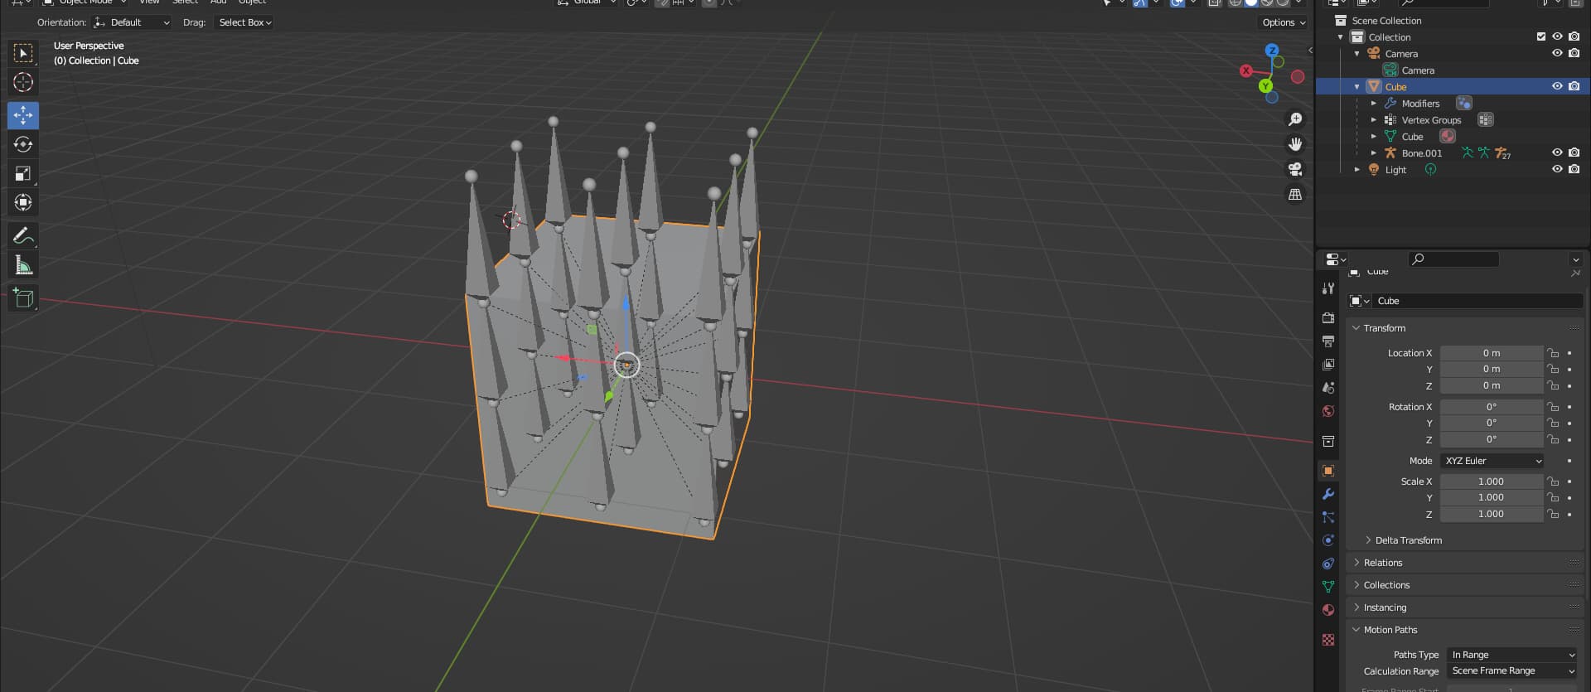Screen dimensions: 1591x692
Task: Toggle visibility of Bone.001 in outliner
Action: click(1557, 152)
